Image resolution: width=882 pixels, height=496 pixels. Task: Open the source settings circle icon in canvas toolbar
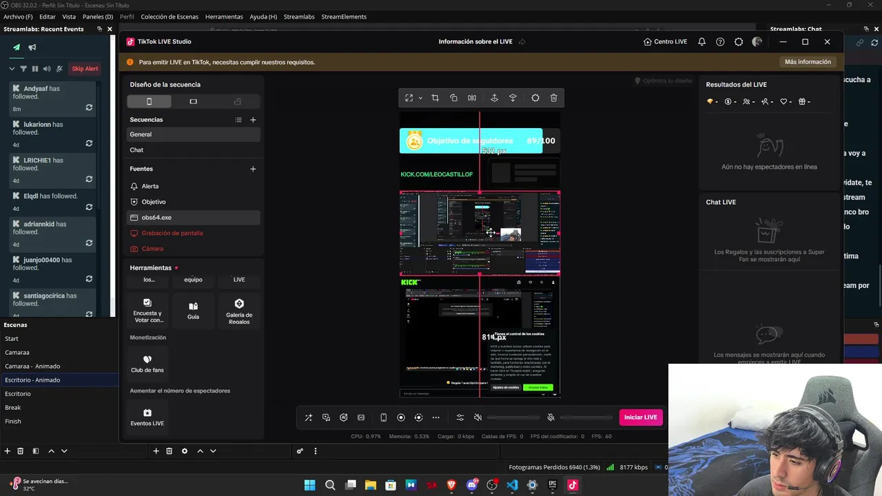coord(535,98)
